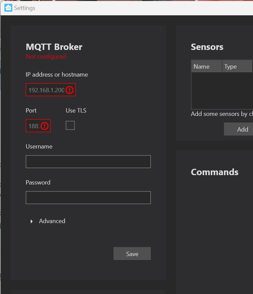Focus the Password input field
The height and width of the screenshot is (294, 253).
tap(88, 197)
